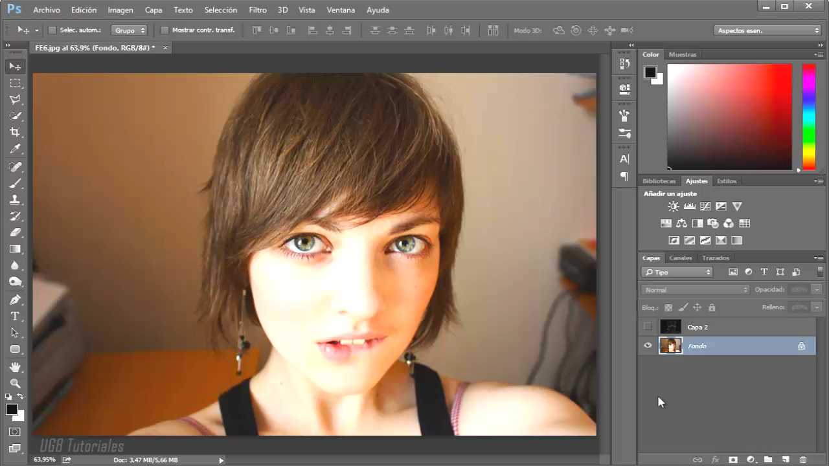
Task: Toggle lock transparent pixels
Action: (668, 307)
